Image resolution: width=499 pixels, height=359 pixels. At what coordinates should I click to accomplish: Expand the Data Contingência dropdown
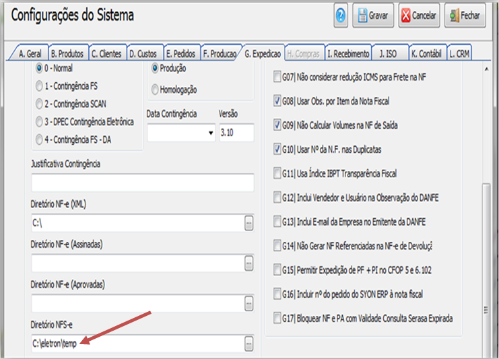pyautogui.click(x=210, y=133)
